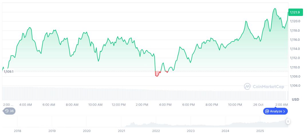
Task: Click the red dip area of the chart
Action: tap(157, 74)
